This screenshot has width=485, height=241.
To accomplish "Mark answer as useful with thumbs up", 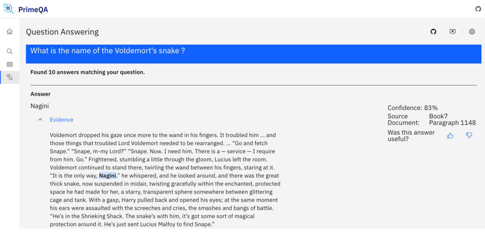I will pyautogui.click(x=450, y=136).
